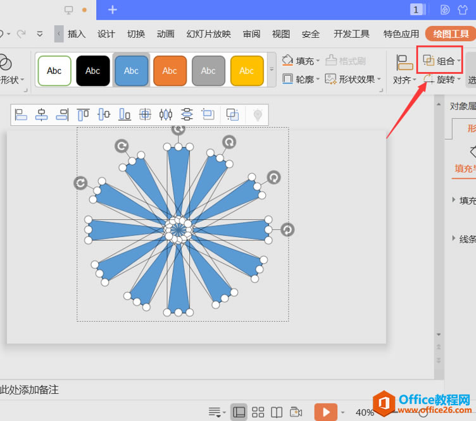This screenshot has width=476, height=421.
Task: Switch to reading view book icon
Action: click(277, 412)
